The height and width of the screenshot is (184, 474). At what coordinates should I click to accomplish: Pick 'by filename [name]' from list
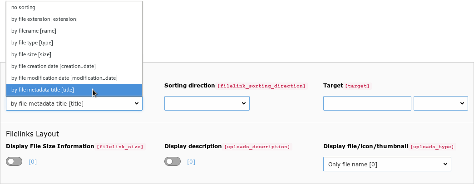pos(34,31)
